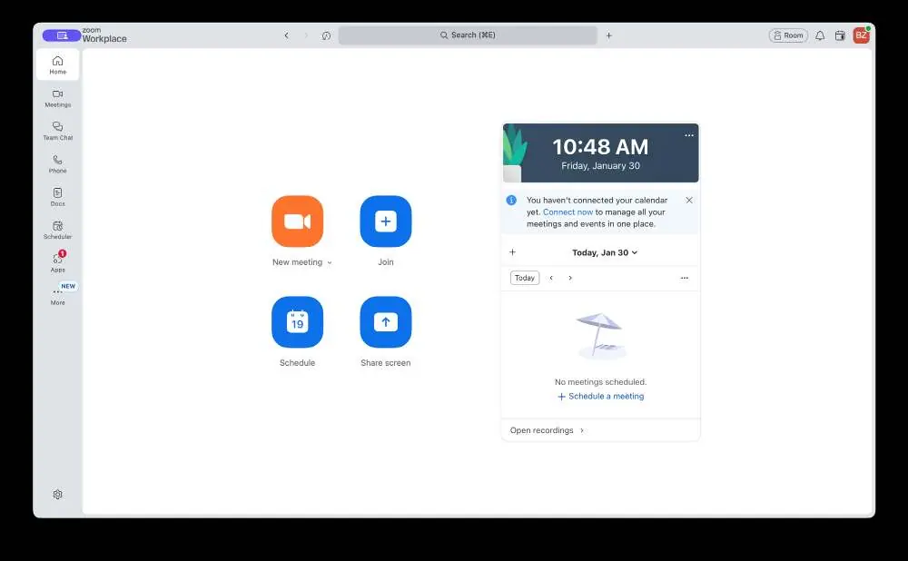The width and height of the screenshot is (908, 561).
Task: Open the clock banner more options
Action: [x=688, y=135]
